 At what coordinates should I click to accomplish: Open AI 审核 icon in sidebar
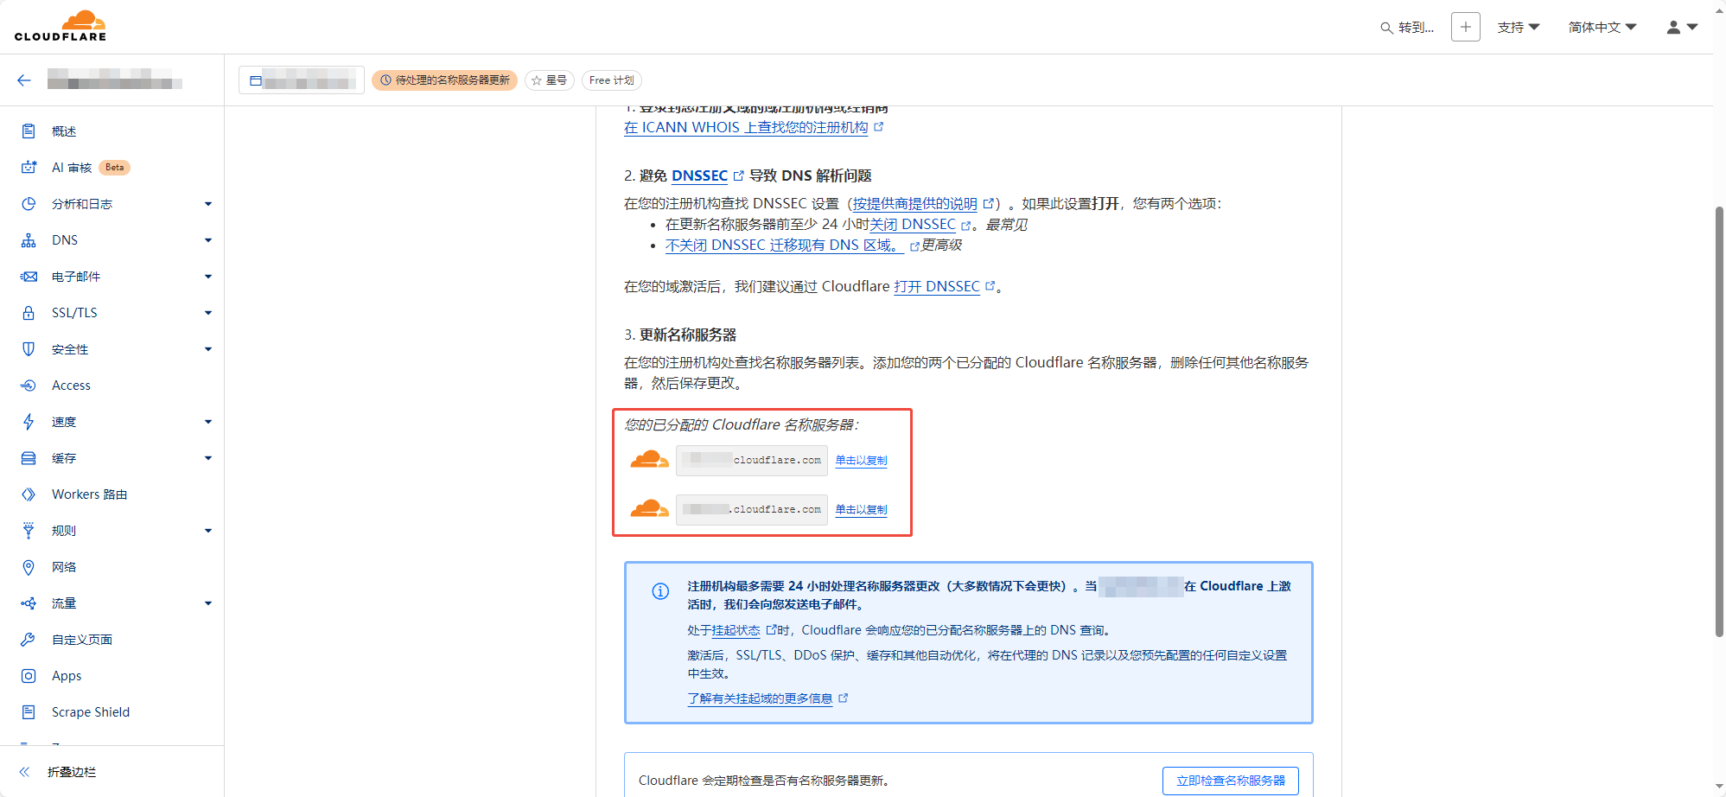pos(29,168)
